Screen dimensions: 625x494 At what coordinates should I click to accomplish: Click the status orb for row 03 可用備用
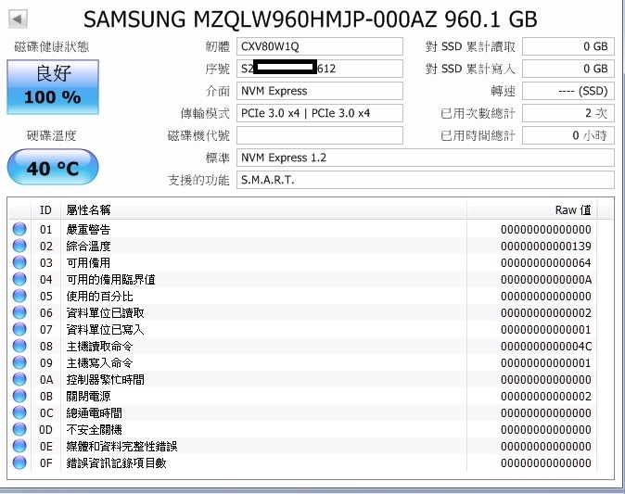[x=19, y=262]
